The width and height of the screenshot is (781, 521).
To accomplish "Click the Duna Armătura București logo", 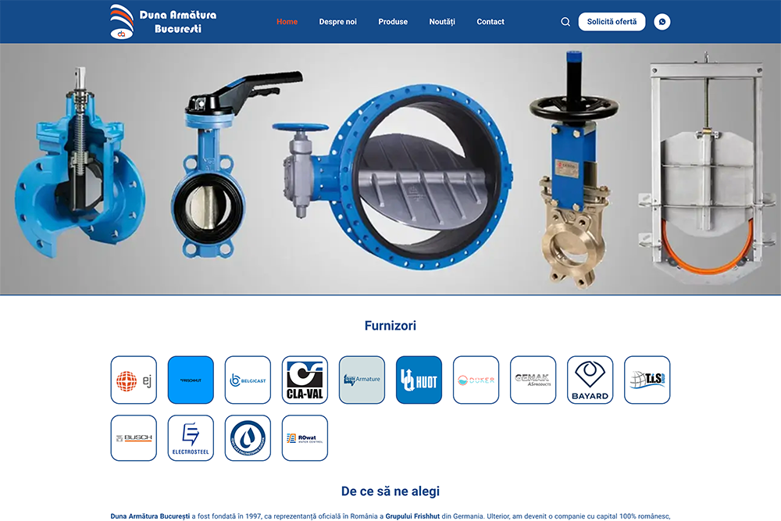I will 163,22.
